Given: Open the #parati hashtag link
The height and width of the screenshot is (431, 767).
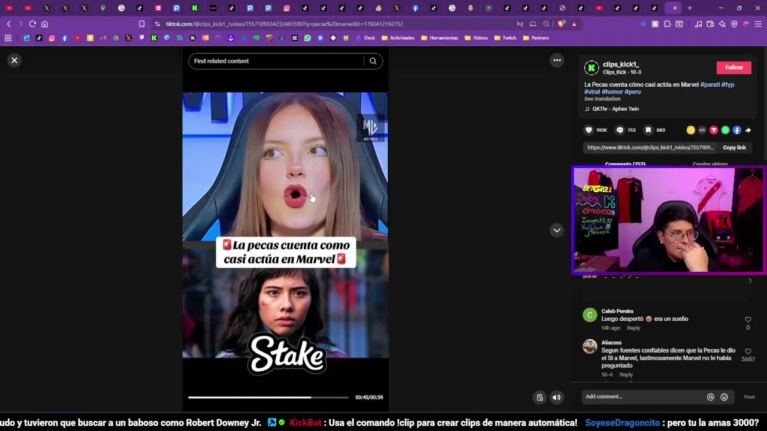Looking at the screenshot, I should (709, 84).
